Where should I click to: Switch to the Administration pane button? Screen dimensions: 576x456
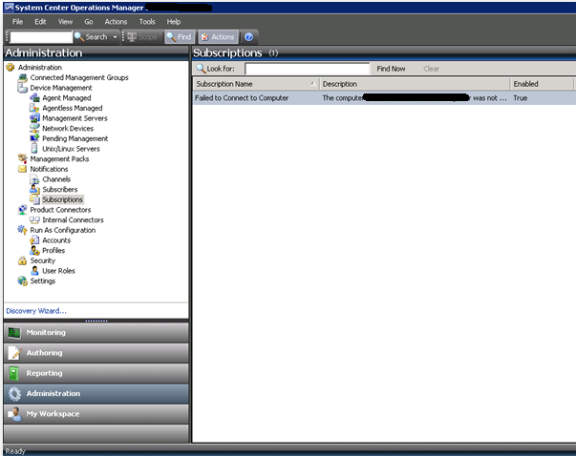(x=96, y=394)
